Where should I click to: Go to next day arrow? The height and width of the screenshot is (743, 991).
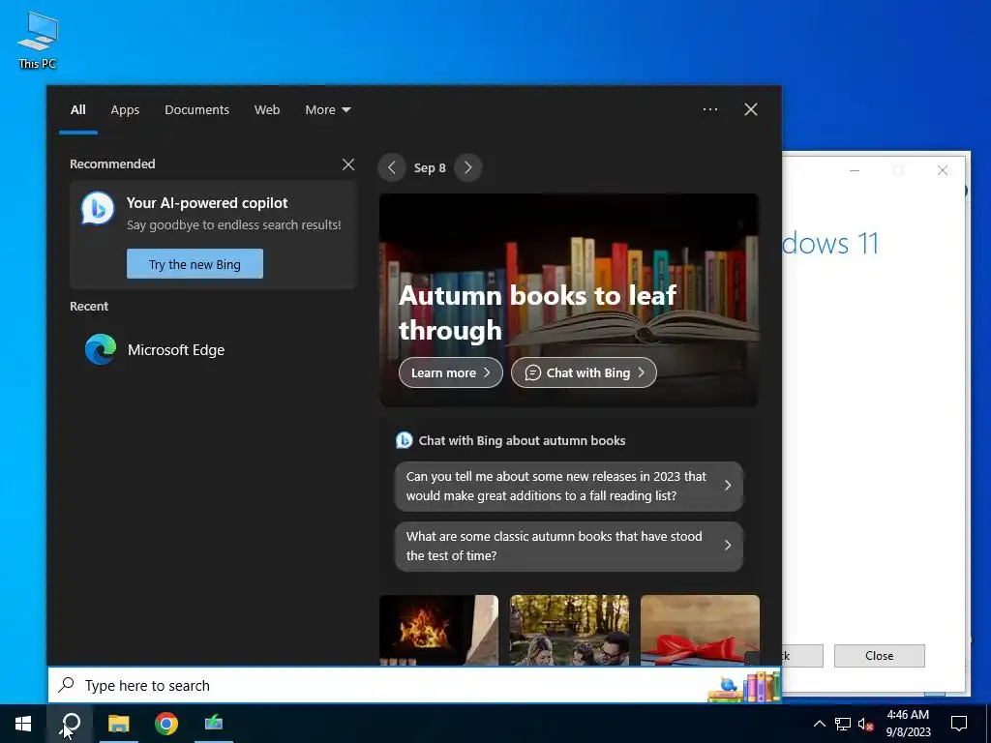point(467,167)
